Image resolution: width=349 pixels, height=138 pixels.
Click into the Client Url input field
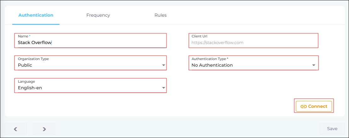252,43
